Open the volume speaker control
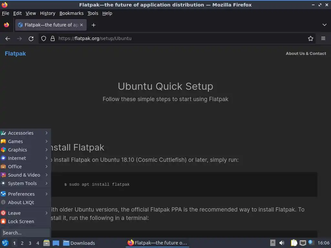The image size is (331, 248). 282,243
